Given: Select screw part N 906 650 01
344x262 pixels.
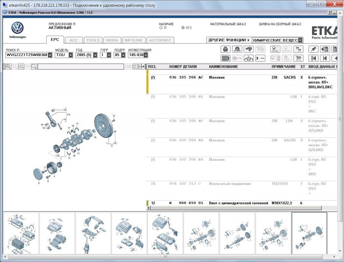Looking at the screenshot, I should tap(242, 203).
